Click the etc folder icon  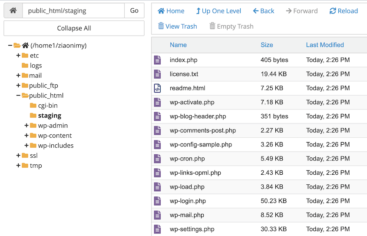pyautogui.click(x=25, y=56)
